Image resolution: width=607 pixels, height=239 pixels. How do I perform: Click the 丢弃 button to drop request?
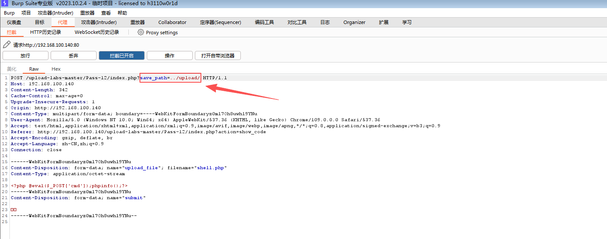coord(73,56)
